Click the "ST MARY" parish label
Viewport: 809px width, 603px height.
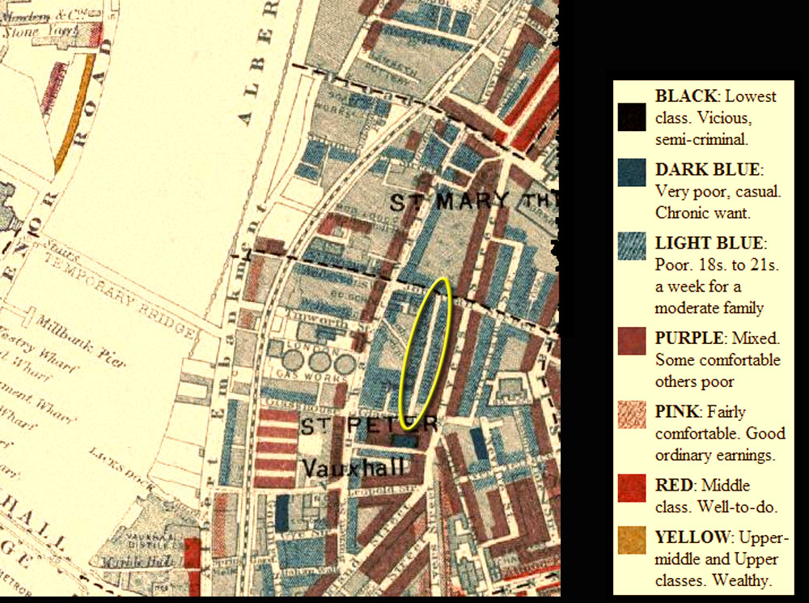[450, 202]
